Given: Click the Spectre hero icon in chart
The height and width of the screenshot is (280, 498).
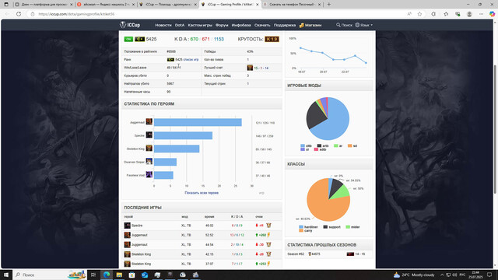Looking at the screenshot, I should (x=149, y=135).
